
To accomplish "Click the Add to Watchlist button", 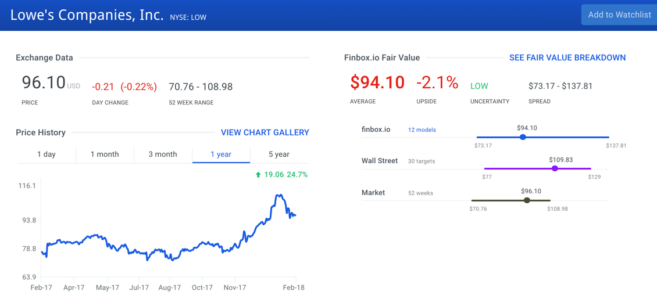I will click(x=619, y=15).
